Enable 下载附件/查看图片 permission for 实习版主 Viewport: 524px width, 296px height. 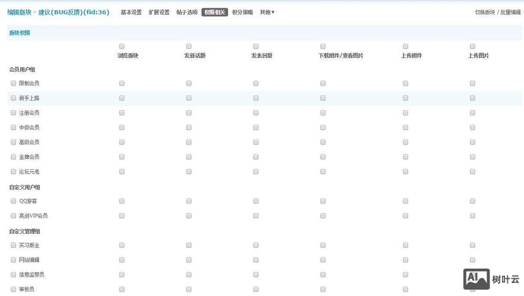pyautogui.click(x=323, y=245)
